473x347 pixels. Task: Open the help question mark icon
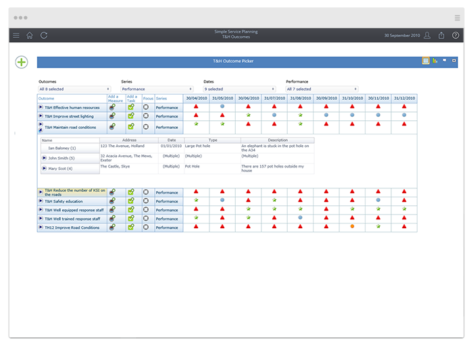tap(455, 35)
